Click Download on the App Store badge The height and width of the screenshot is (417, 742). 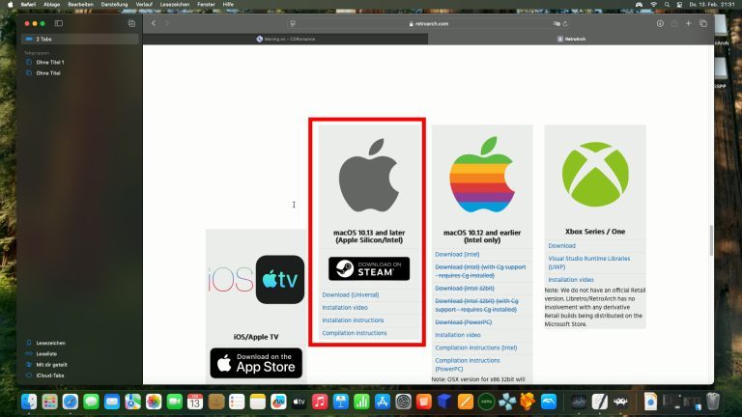coord(256,363)
